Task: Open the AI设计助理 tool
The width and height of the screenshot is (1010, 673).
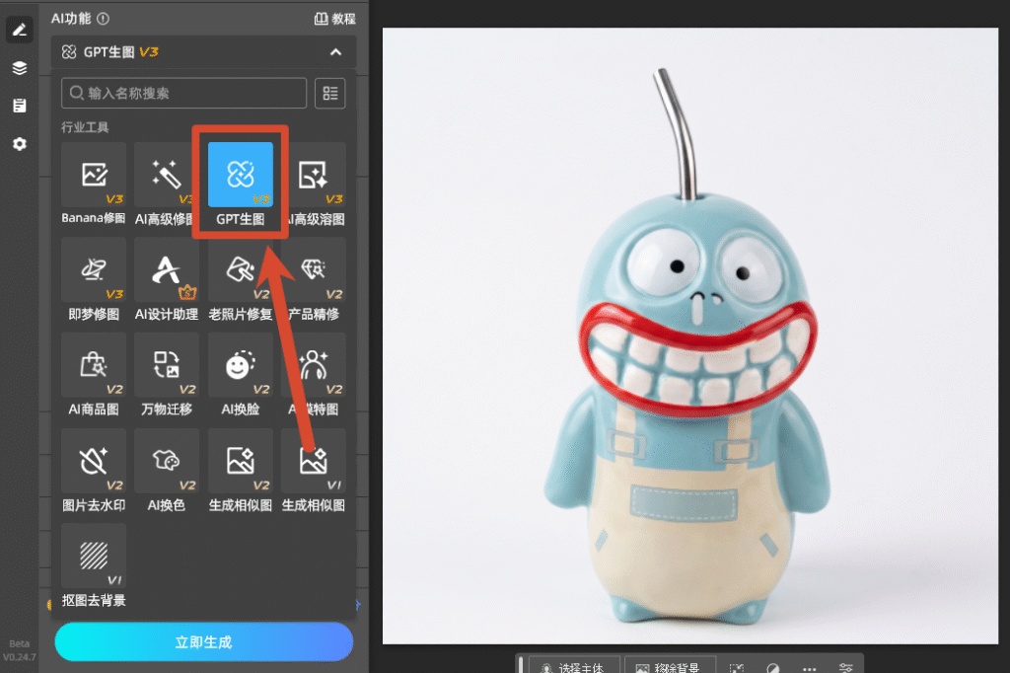Action: pyautogui.click(x=167, y=280)
